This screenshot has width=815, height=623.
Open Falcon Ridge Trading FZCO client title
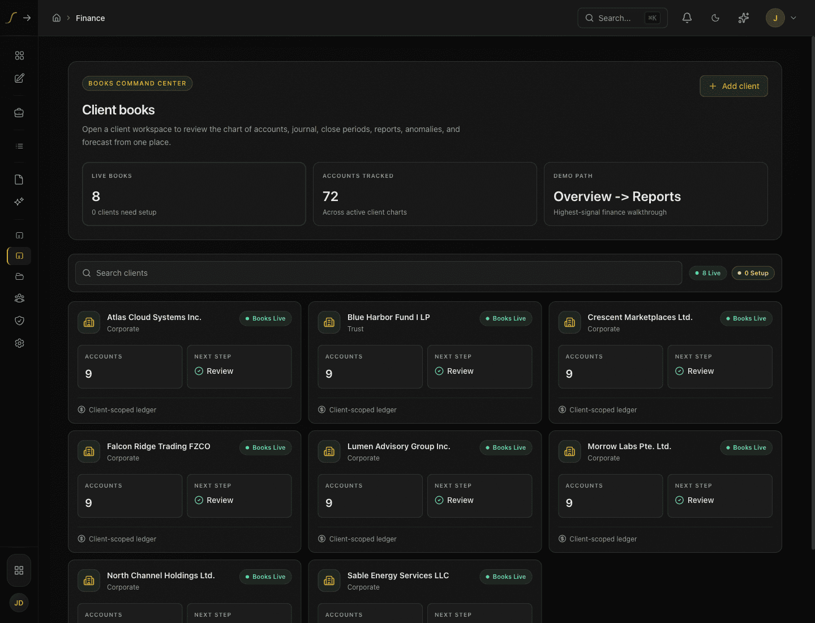tap(158, 446)
